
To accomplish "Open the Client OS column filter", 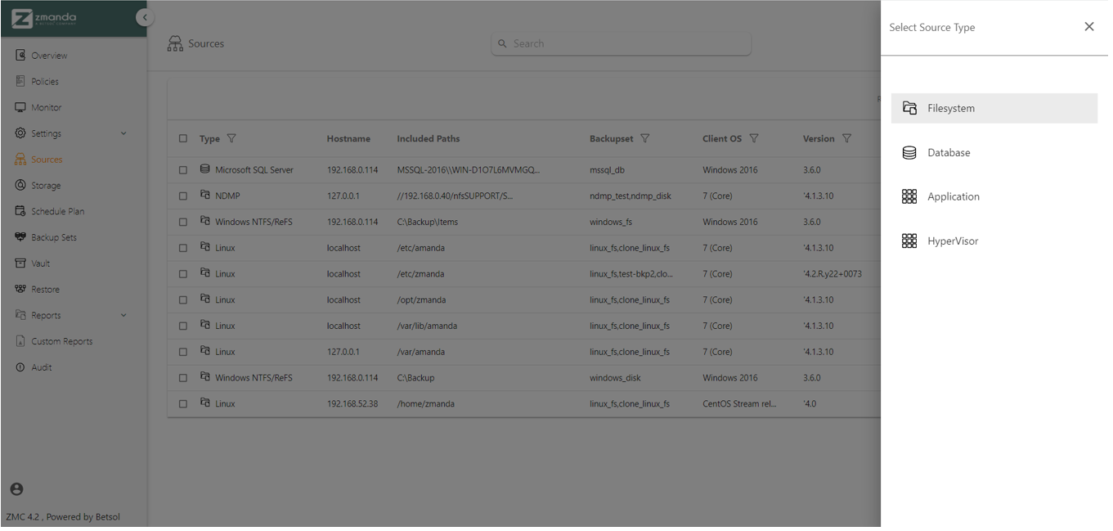I will [x=754, y=138].
